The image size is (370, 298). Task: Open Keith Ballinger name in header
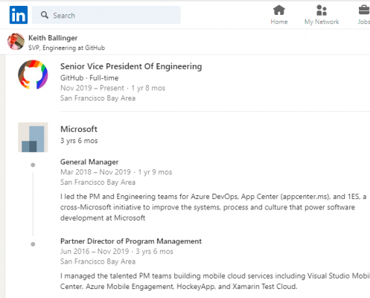point(53,38)
